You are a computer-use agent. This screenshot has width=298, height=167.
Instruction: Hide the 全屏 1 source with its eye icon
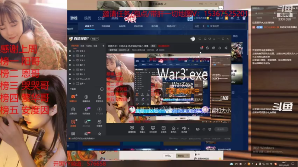tap(70, 83)
